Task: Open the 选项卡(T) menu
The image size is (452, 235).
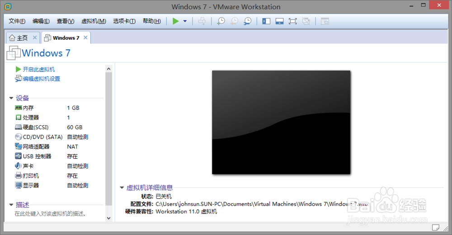Action: pos(124,21)
